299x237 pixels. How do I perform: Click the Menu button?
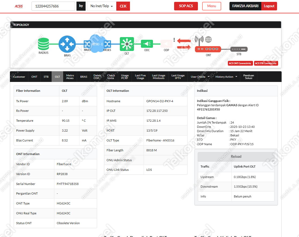pyautogui.click(x=212, y=6)
